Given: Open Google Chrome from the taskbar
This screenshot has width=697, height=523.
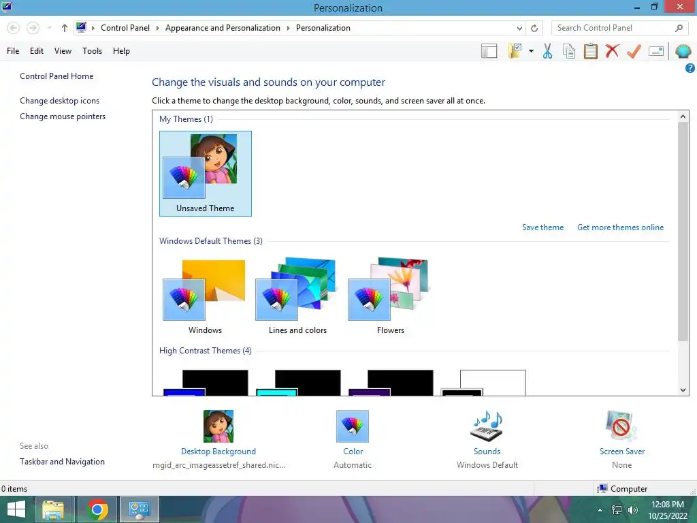Looking at the screenshot, I should coord(97,509).
